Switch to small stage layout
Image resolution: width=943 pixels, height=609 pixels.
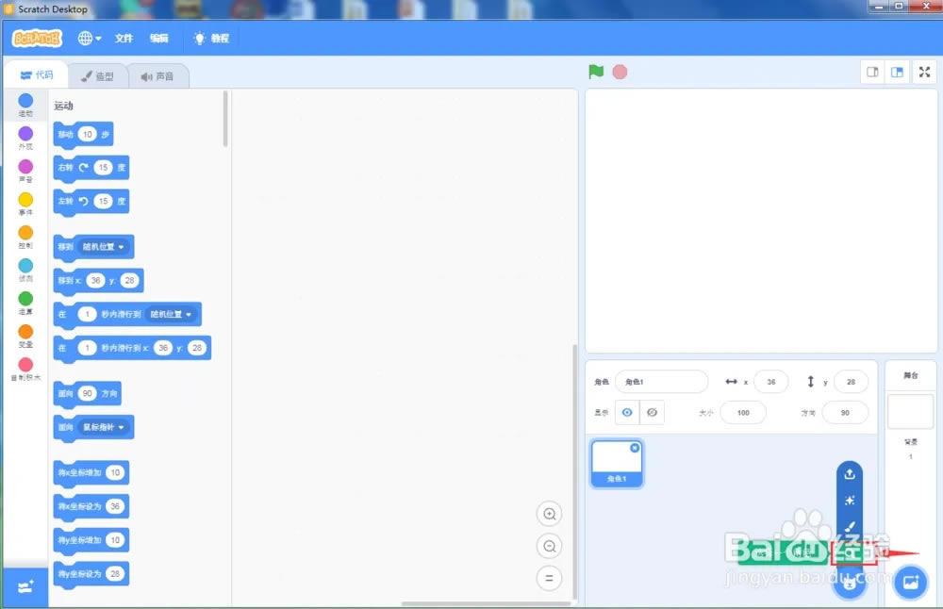(873, 73)
